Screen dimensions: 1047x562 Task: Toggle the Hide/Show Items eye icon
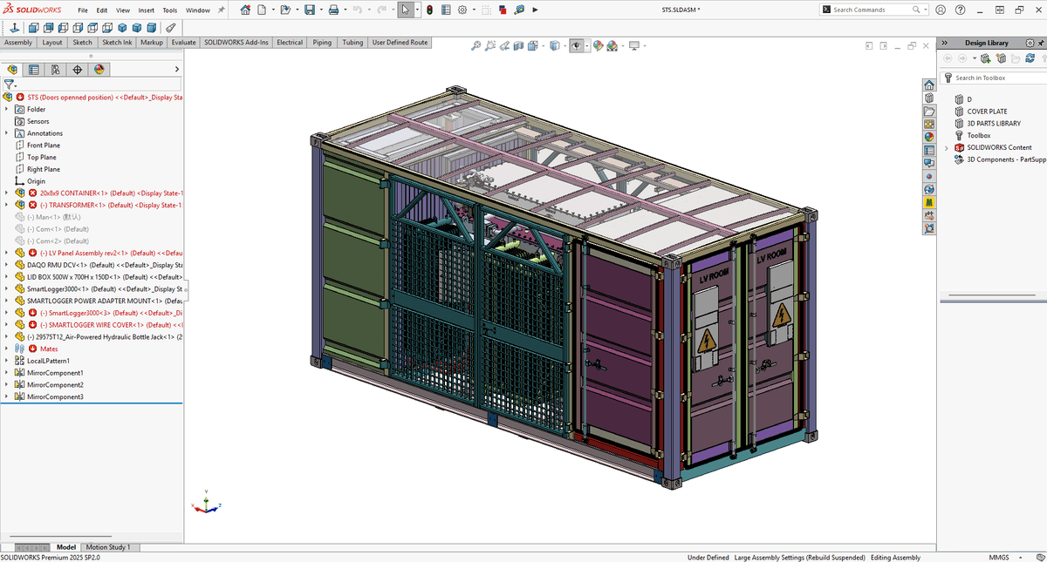578,44
